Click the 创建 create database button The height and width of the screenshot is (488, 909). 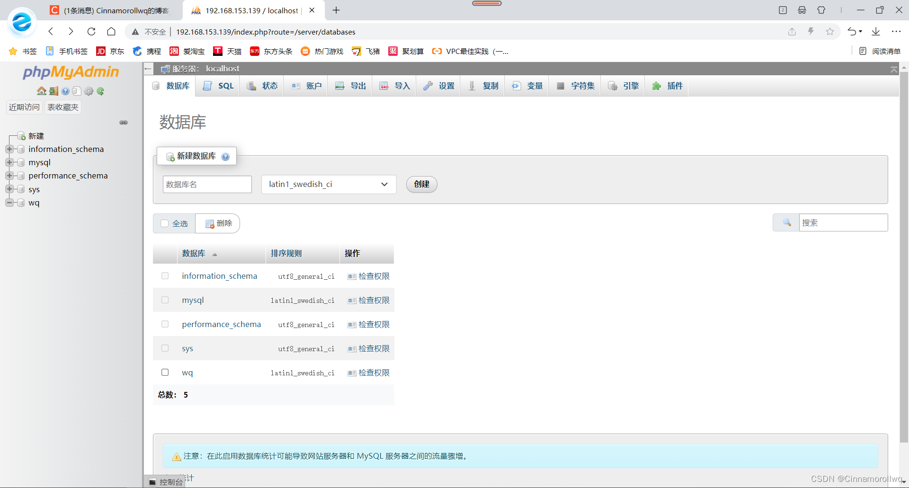click(421, 184)
